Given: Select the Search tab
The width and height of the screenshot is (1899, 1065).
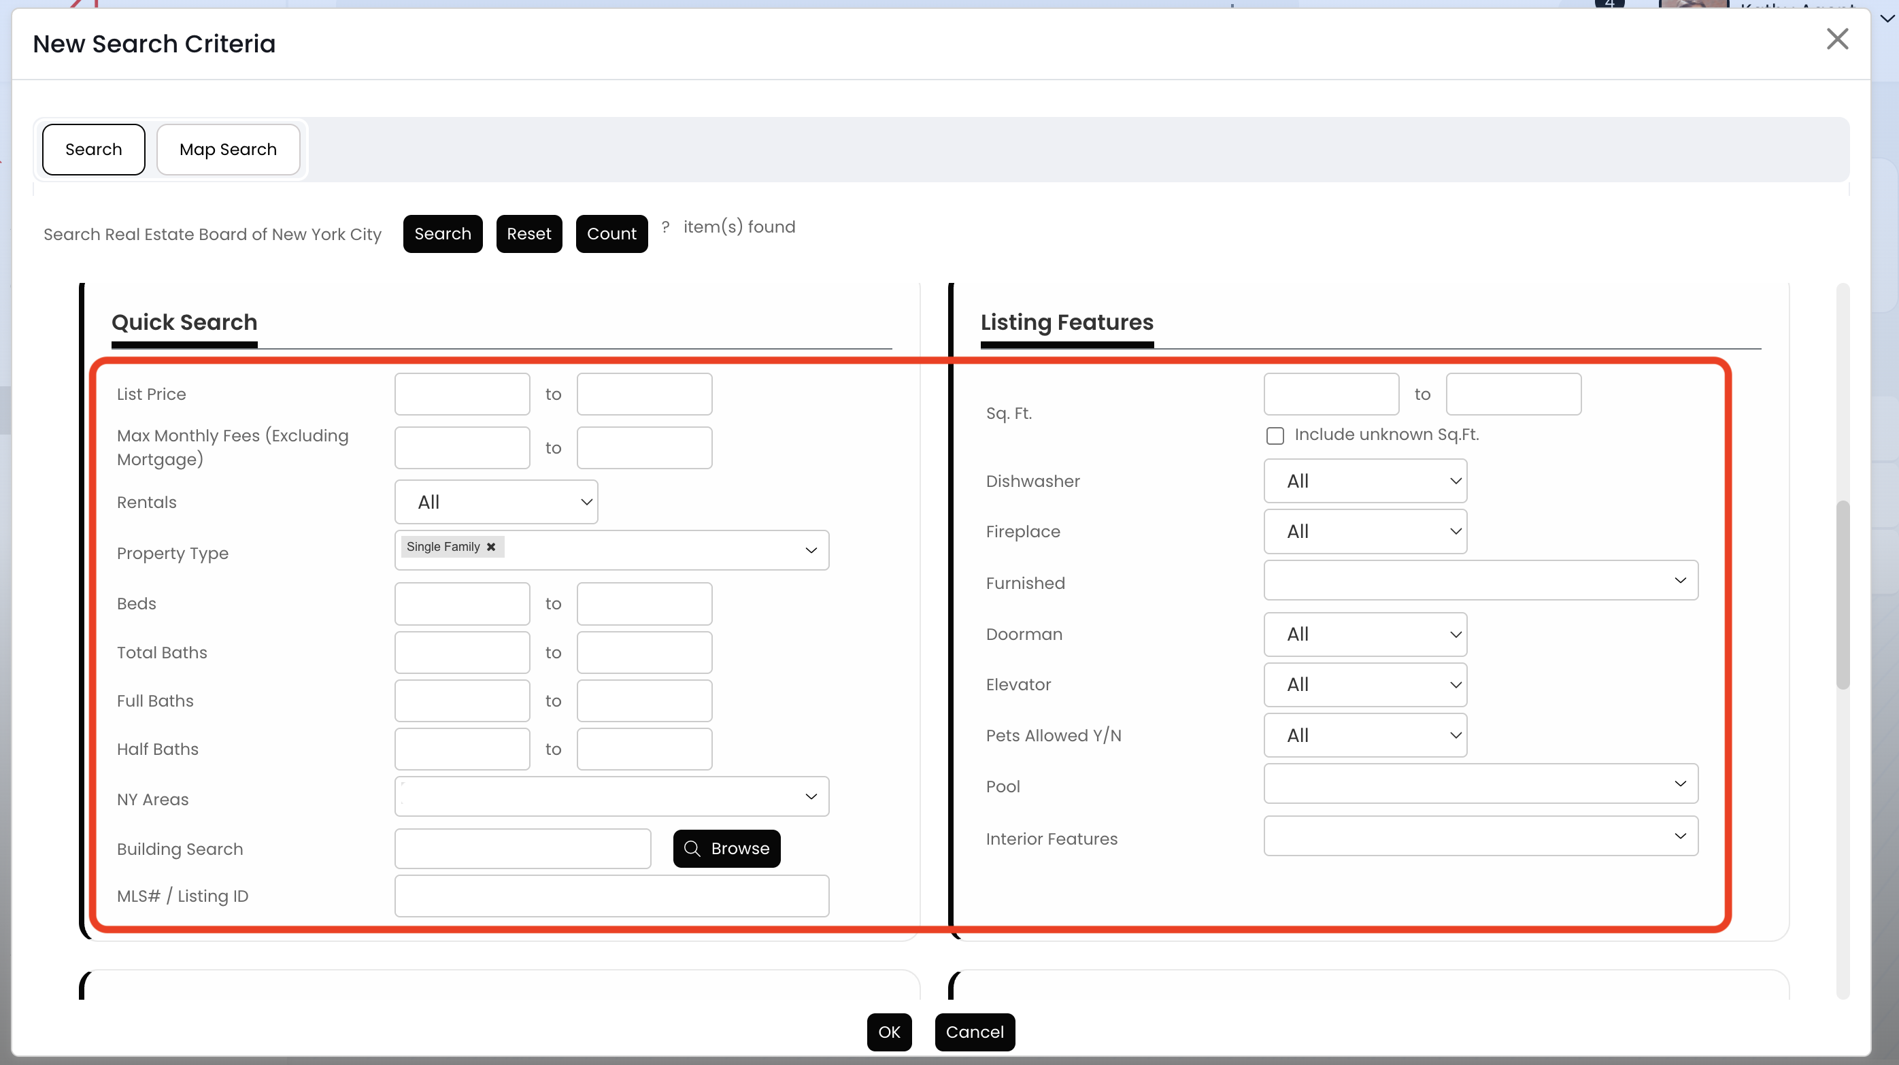Looking at the screenshot, I should (94, 150).
